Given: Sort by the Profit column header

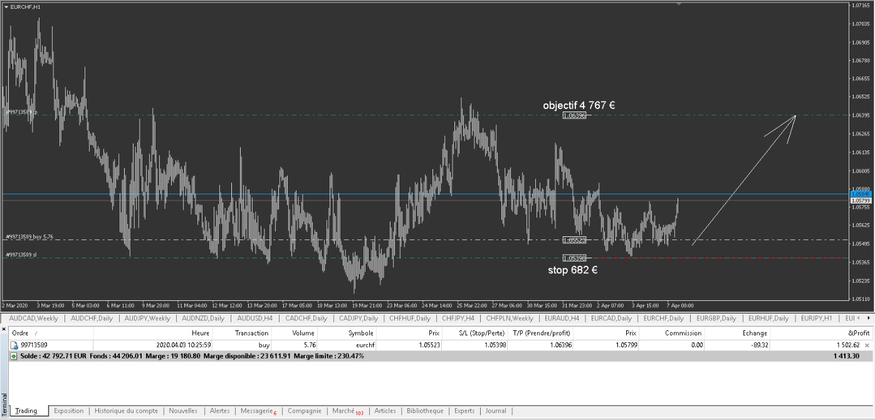Looking at the screenshot, I should tap(821, 333).
